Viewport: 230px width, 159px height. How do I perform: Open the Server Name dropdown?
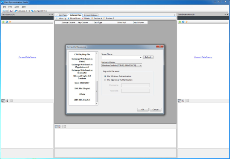[141, 57]
